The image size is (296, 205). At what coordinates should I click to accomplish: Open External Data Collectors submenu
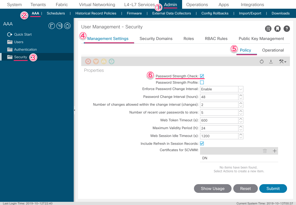(x=172, y=13)
